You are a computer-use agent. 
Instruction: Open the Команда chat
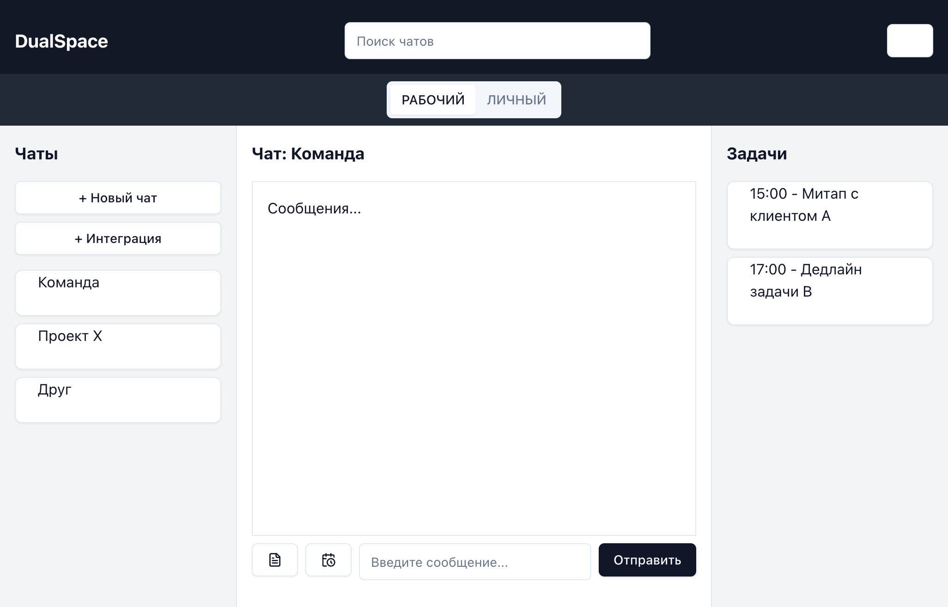click(x=118, y=293)
